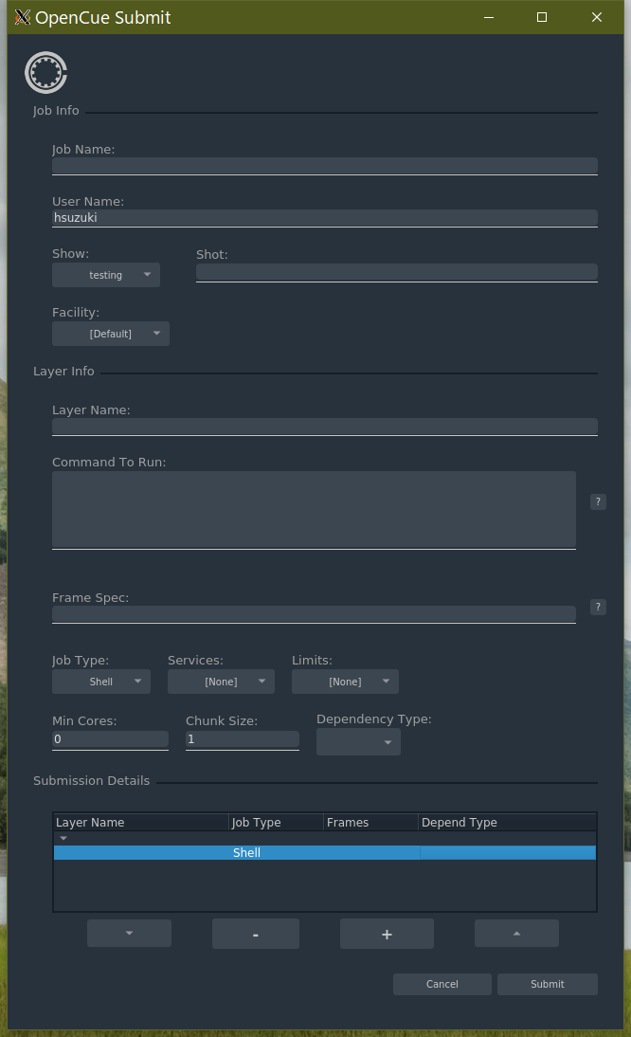Focus the Layer Name input field
Image resolution: width=631 pixels, height=1037 pixels.
pos(325,427)
